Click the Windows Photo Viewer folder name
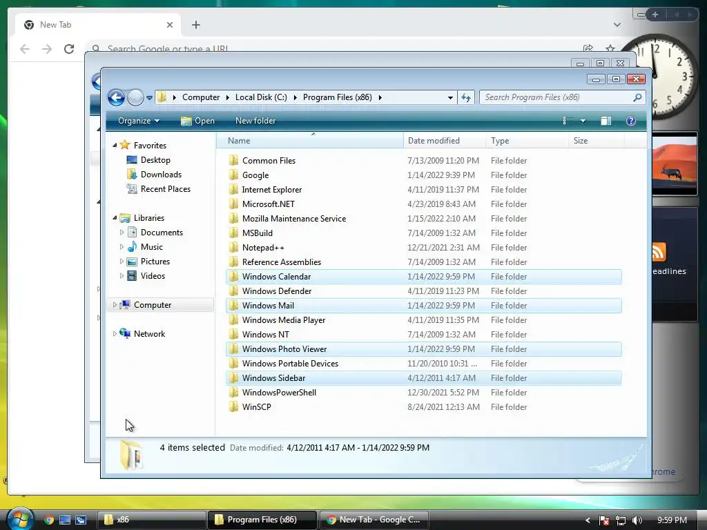This screenshot has width=707, height=530. [284, 349]
